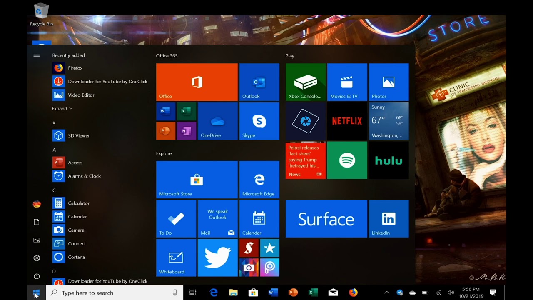The width and height of the screenshot is (533, 300).
Task: Launch the Twitter tile
Action: [217, 258]
